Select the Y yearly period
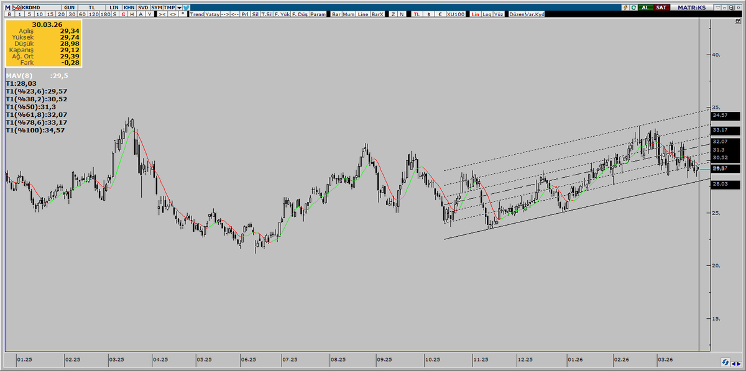 pyautogui.click(x=149, y=14)
